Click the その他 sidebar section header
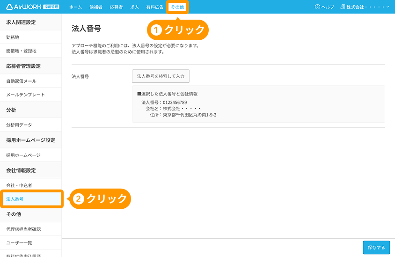This screenshot has width=395, height=257. tap(14, 214)
